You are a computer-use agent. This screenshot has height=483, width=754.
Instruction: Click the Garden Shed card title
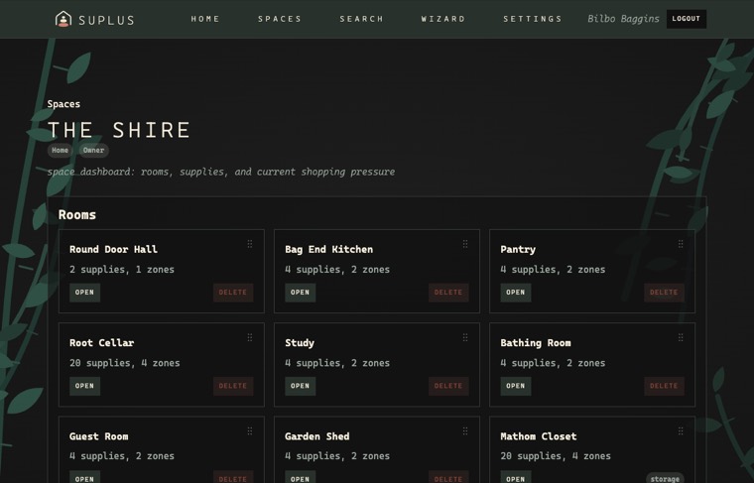[316, 436]
